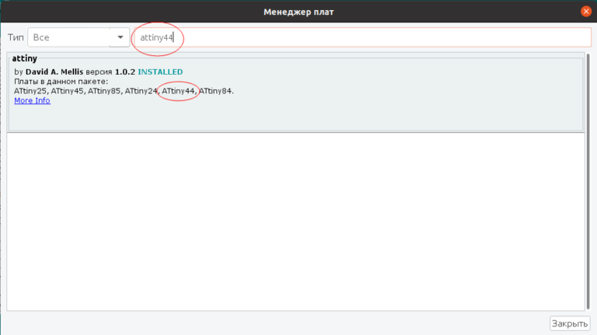Click ATtiny45 in the board list
This screenshot has height=335, width=597.
point(68,91)
